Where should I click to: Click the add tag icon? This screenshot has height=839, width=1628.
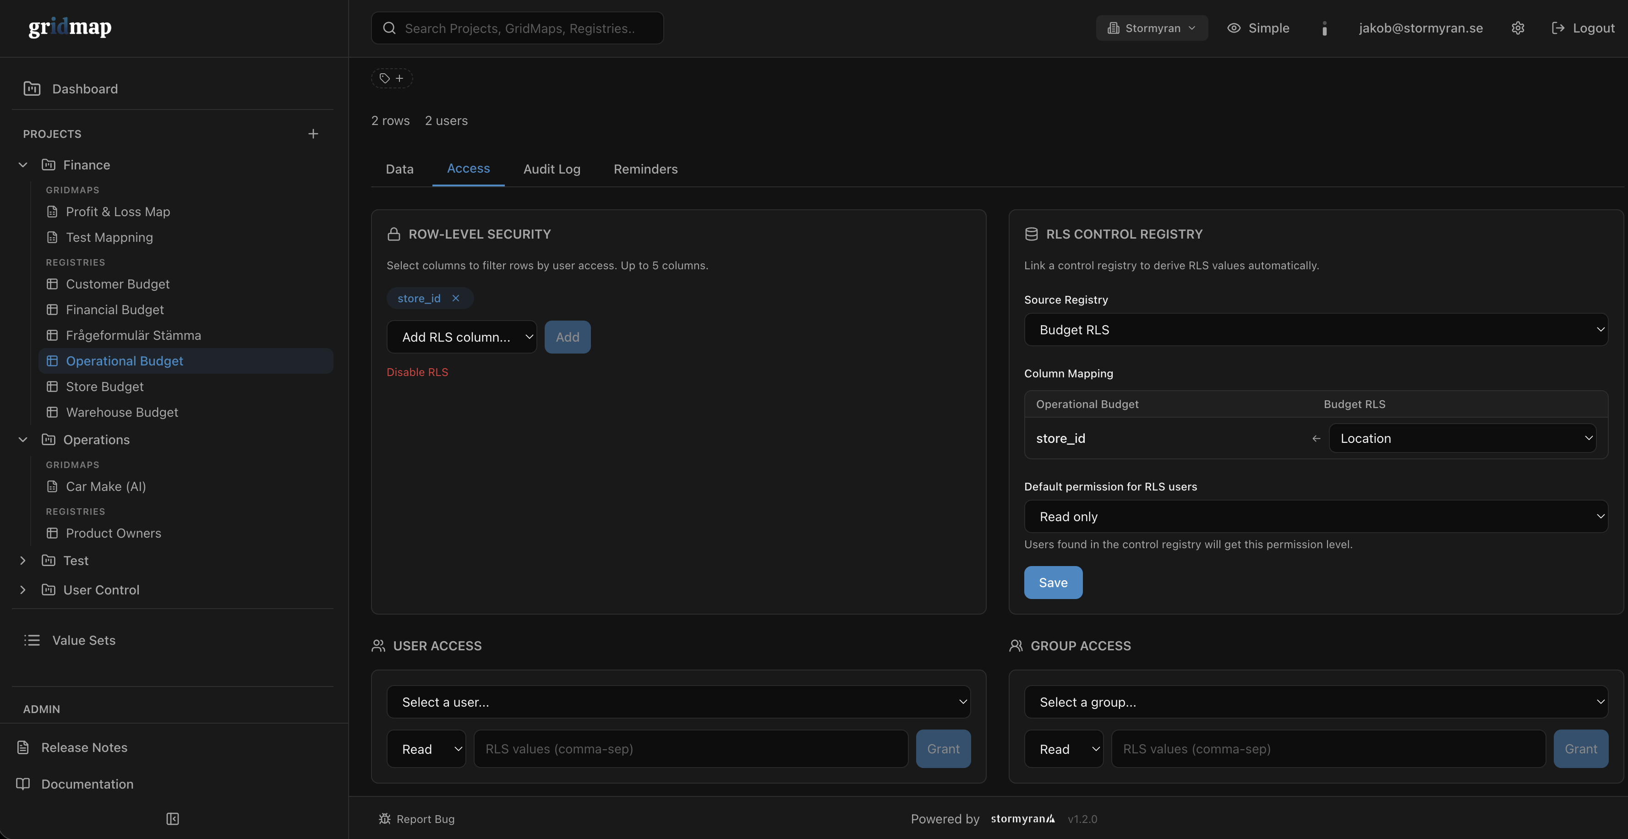coord(391,78)
